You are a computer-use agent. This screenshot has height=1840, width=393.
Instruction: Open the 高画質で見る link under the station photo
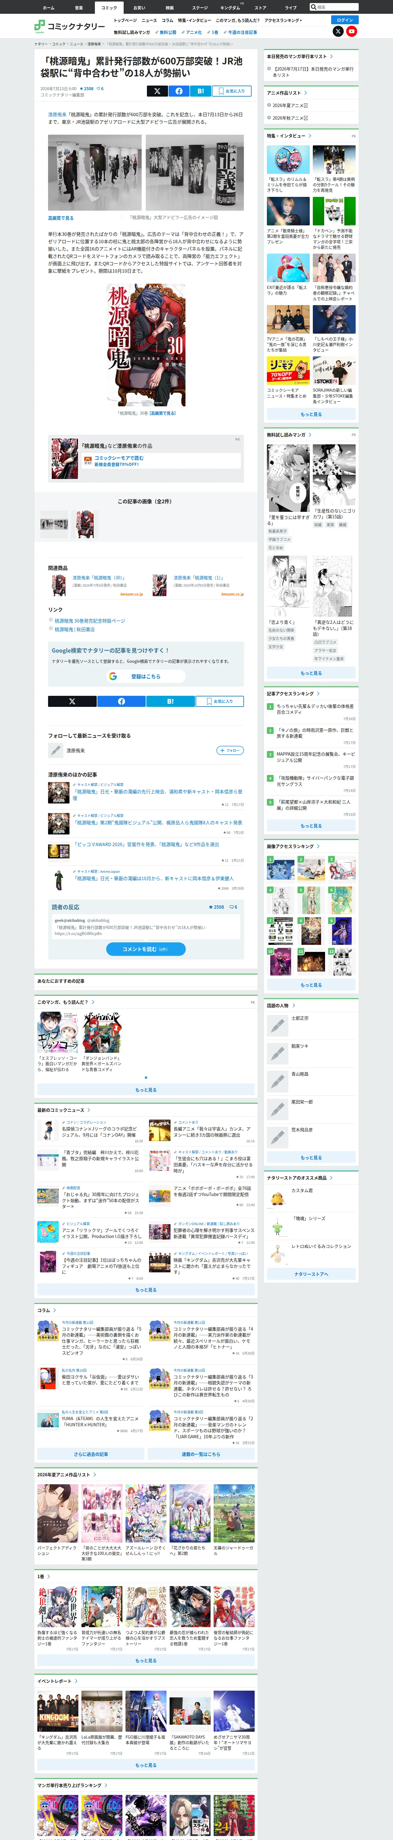(61, 218)
